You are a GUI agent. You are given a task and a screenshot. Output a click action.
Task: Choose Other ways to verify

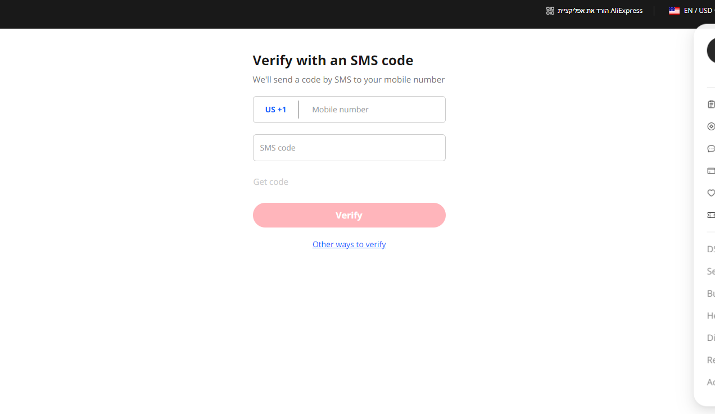tap(349, 244)
